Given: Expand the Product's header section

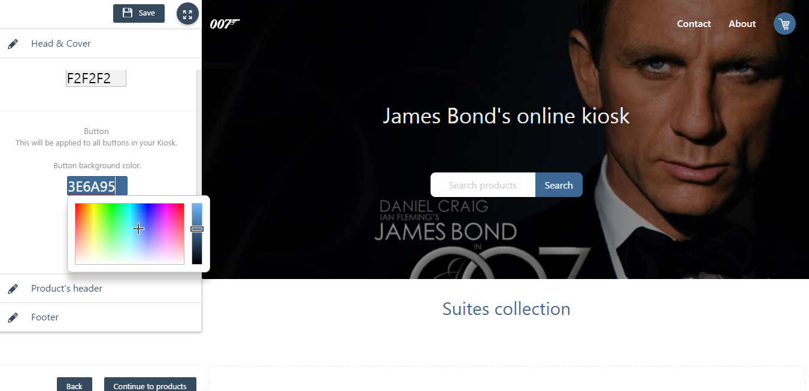Looking at the screenshot, I should 101,289.
